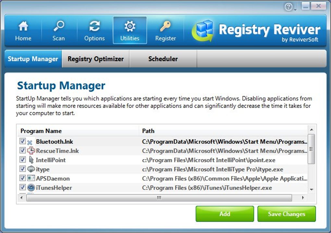Click the vertical scrollbar down arrow
This screenshot has height=233, width=331.
[x=312, y=189]
